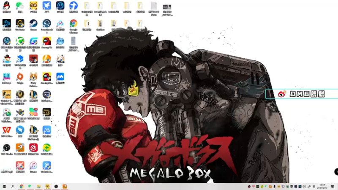Image resolution: width=338 pixels, height=190 pixels.
Task: Select the photo thumbnail file on desktop
Action: (167, 10)
